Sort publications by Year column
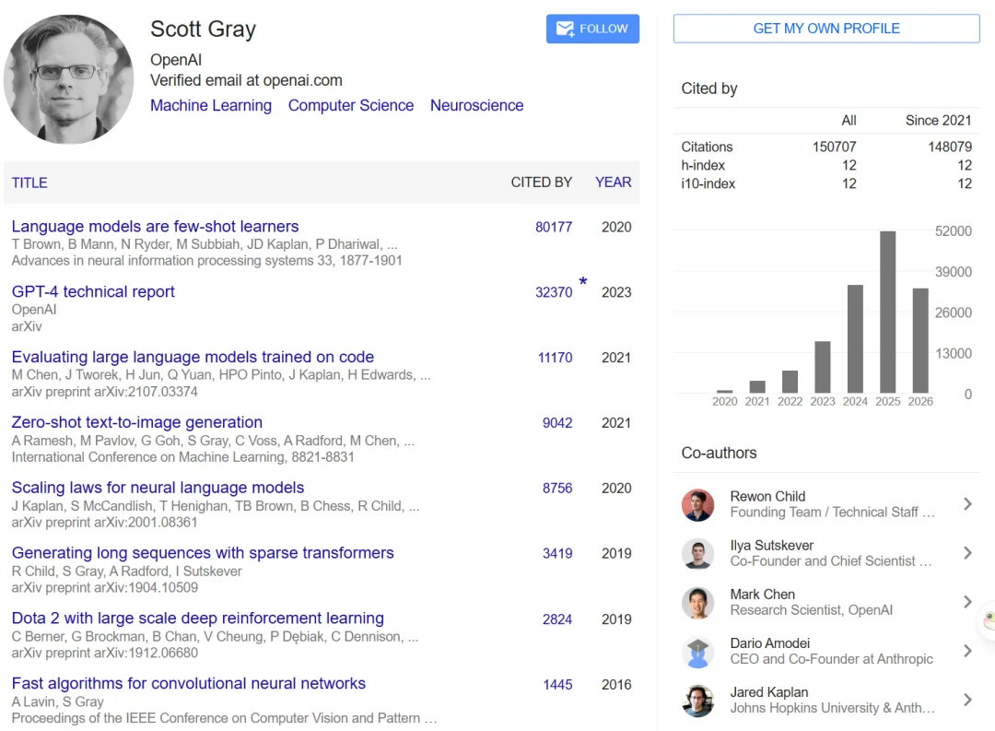Screen dimensions: 995x731 pyautogui.click(x=613, y=183)
